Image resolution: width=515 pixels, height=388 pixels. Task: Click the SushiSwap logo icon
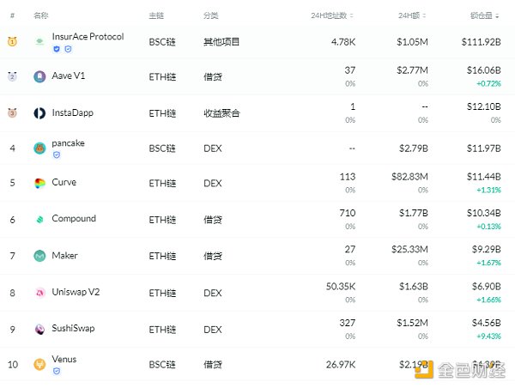click(39, 329)
